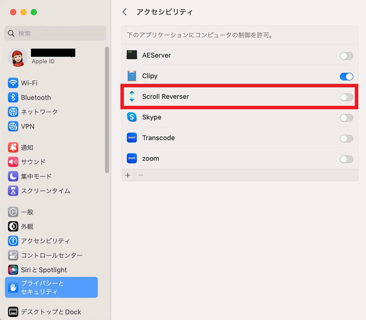
Task: Click the Scroll Reverser arrow icon
Action: tap(132, 96)
